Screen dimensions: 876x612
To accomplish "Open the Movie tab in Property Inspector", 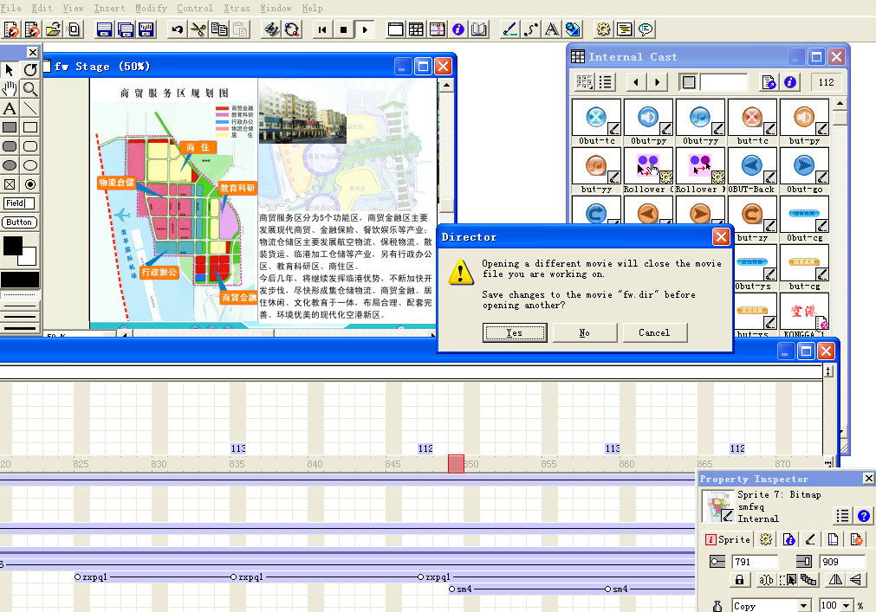I will pos(856,539).
